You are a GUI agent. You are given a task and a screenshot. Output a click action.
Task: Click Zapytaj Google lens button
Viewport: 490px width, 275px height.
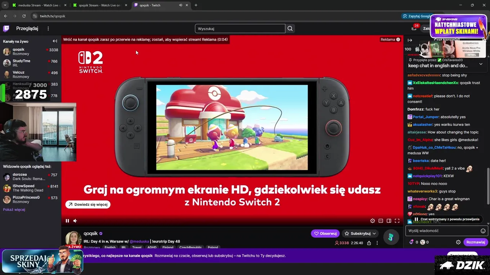click(x=417, y=16)
